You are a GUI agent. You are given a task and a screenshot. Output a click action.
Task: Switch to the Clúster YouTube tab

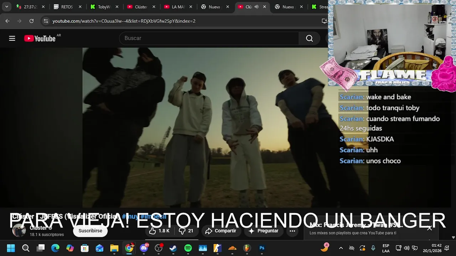coord(141,7)
